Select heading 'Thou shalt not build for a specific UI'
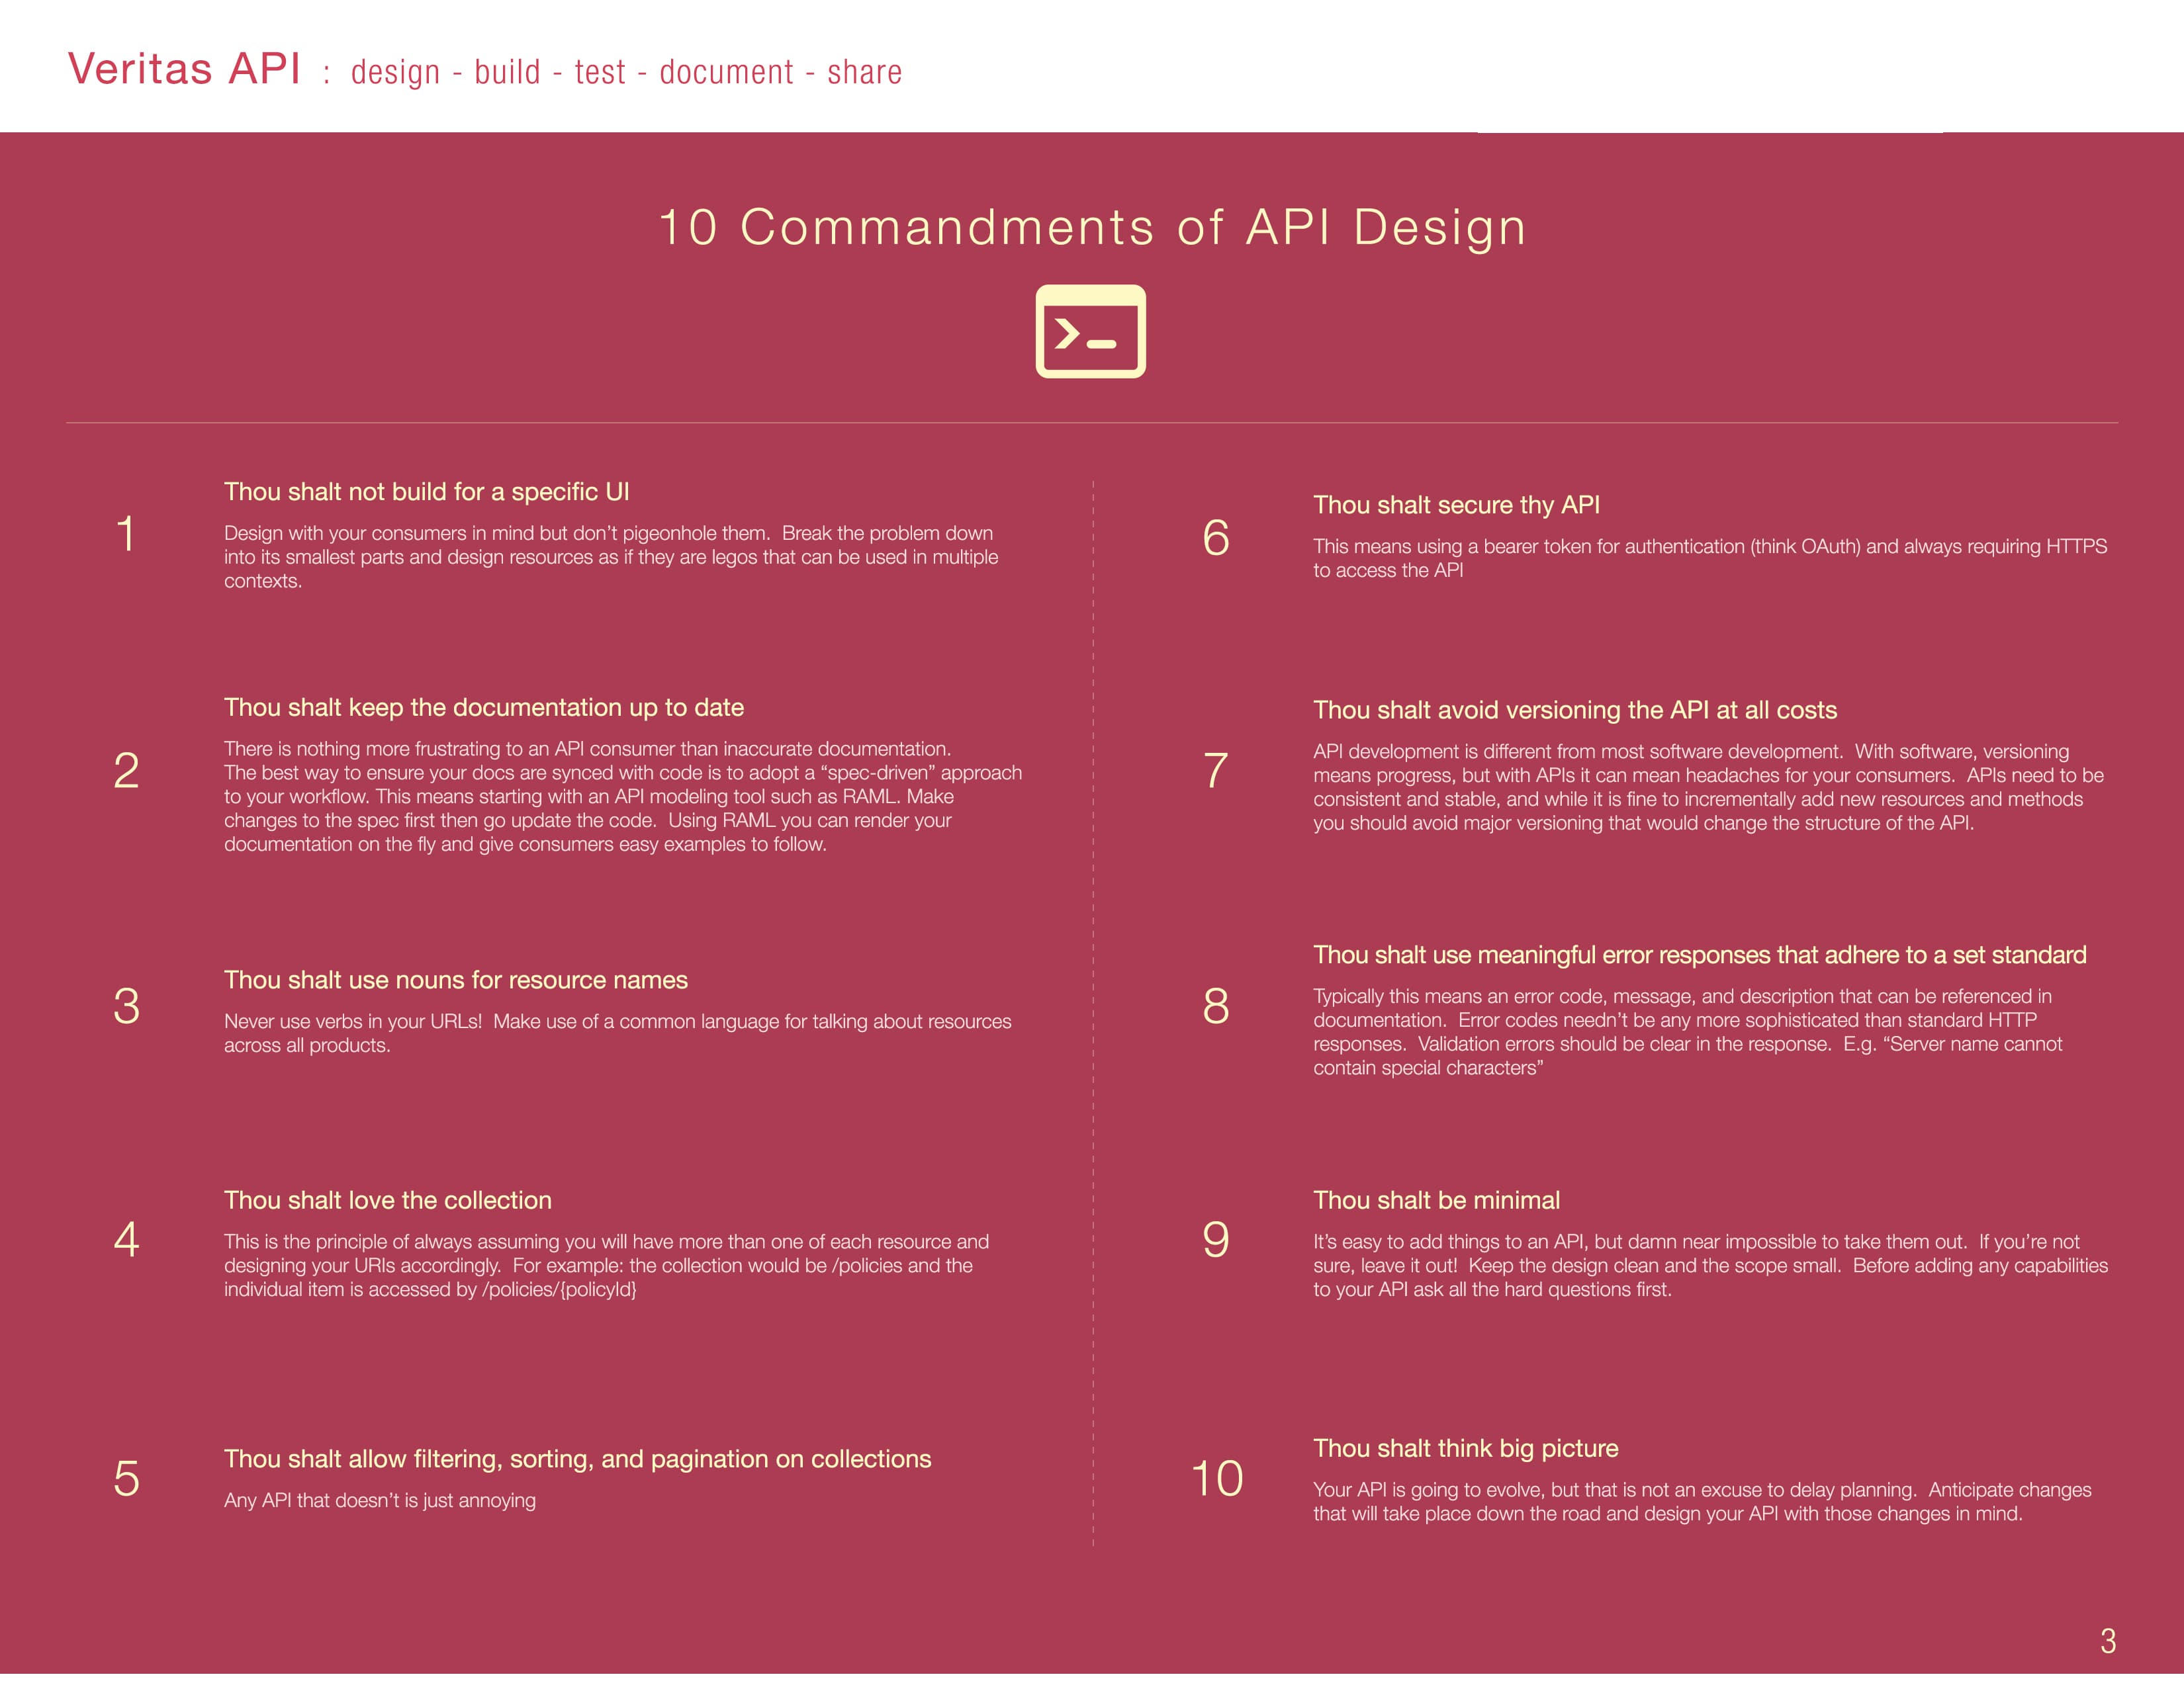The width and height of the screenshot is (2184, 1687). (x=426, y=492)
